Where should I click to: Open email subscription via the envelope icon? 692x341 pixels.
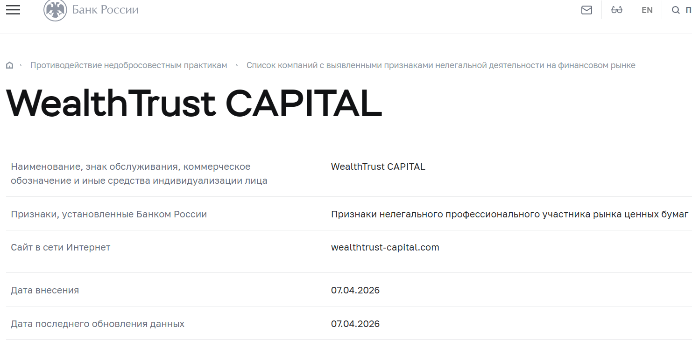pyautogui.click(x=587, y=9)
